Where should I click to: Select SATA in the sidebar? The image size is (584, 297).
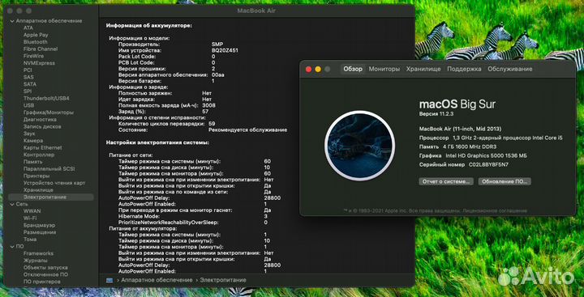pyautogui.click(x=30, y=84)
